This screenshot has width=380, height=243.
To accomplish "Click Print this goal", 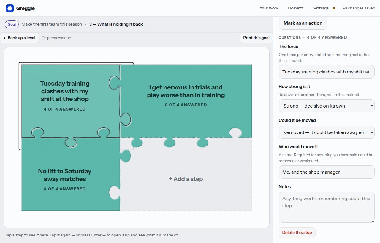I will [256, 38].
